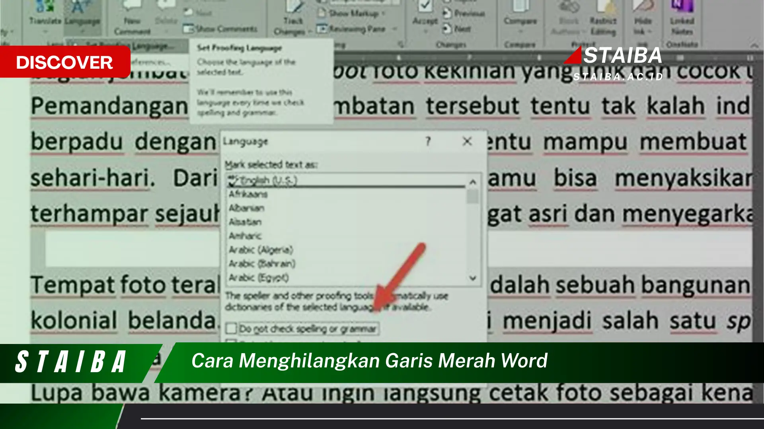This screenshot has width=764, height=429.
Task: Collapse the ribbon with the chevron
Action: coord(754,45)
